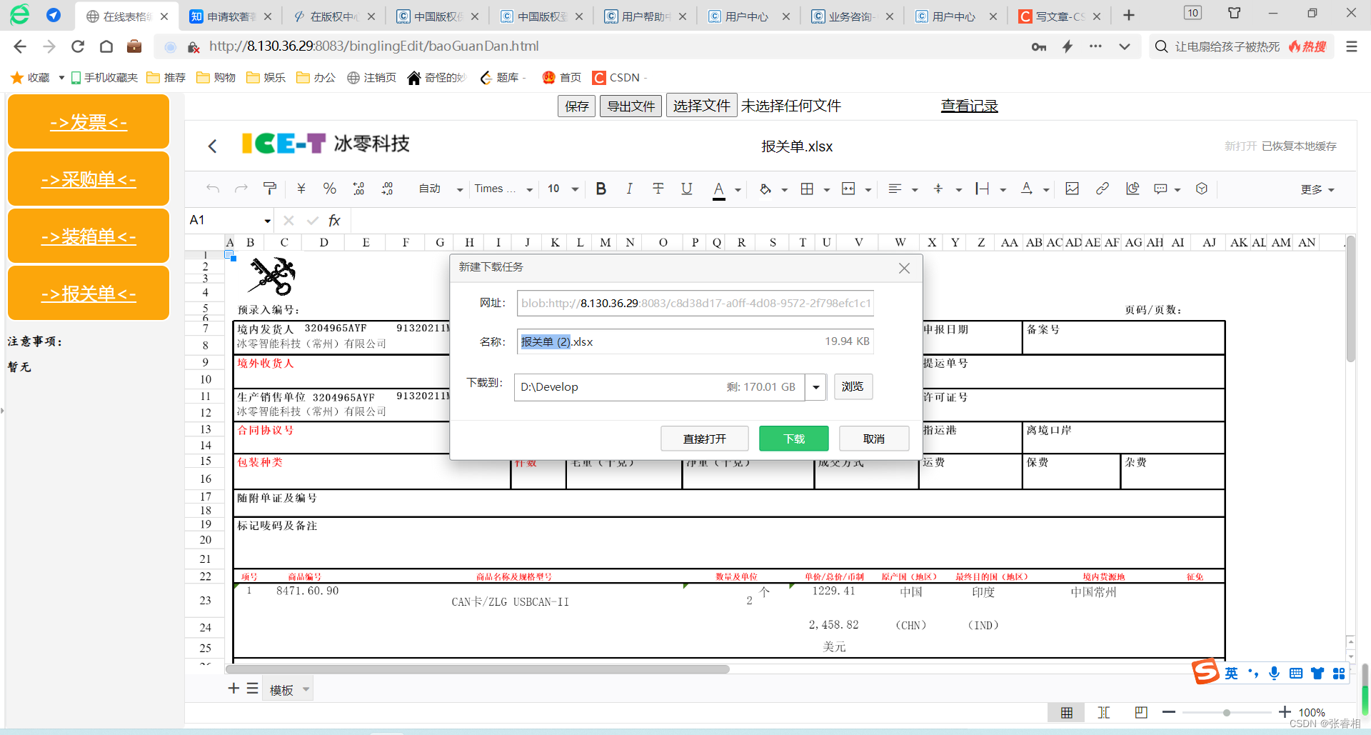Toggle underline formatting

686,189
